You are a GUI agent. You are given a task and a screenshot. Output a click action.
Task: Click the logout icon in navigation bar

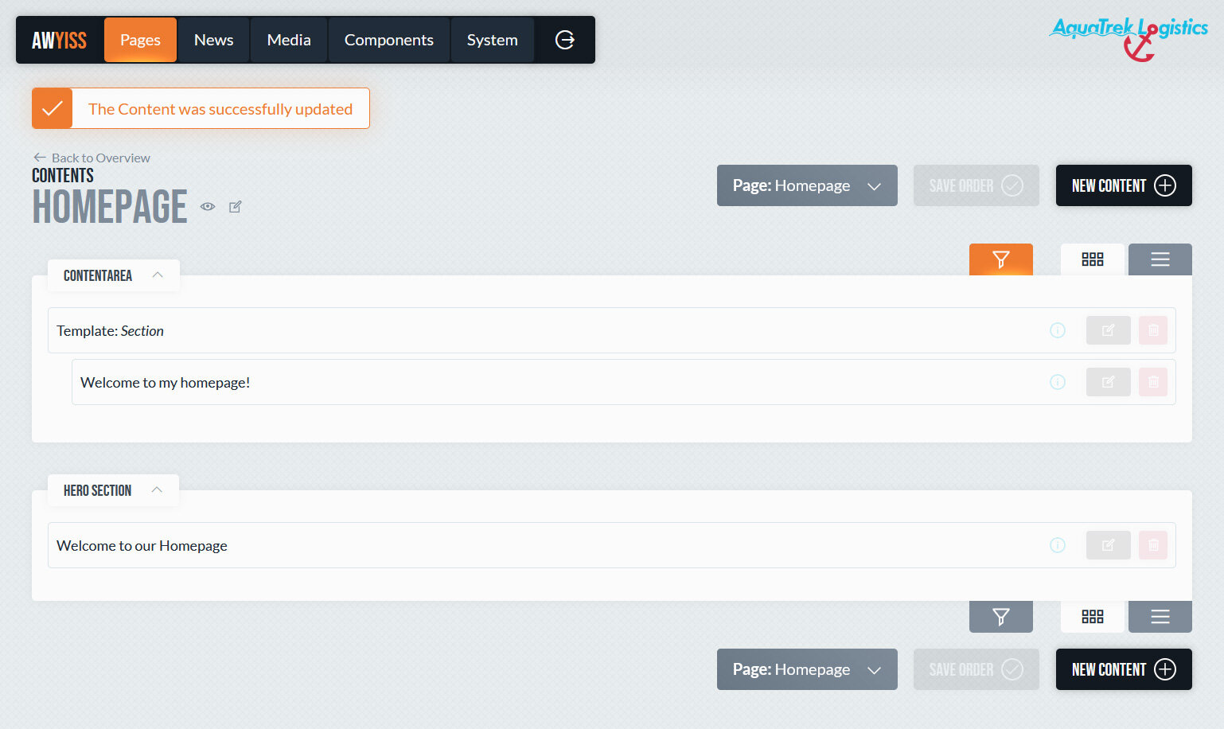tap(564, 40)
